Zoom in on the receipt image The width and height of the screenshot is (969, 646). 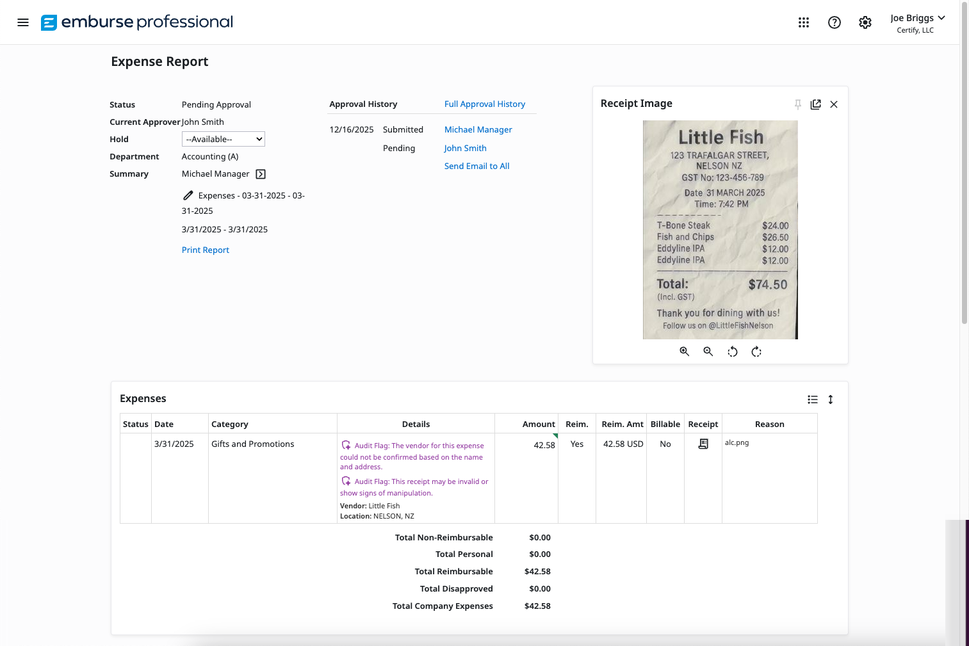(x=684, y=351)
